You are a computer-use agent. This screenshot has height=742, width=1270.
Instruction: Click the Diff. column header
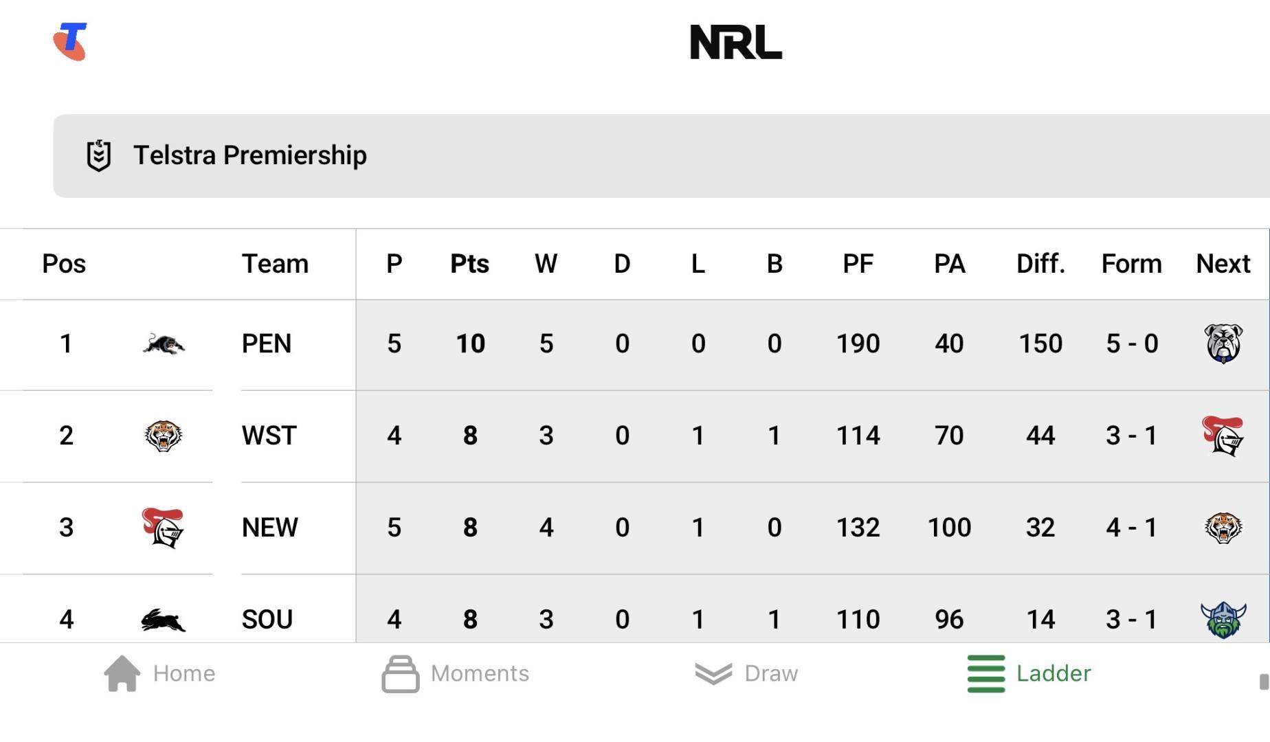coord(1040,264)
